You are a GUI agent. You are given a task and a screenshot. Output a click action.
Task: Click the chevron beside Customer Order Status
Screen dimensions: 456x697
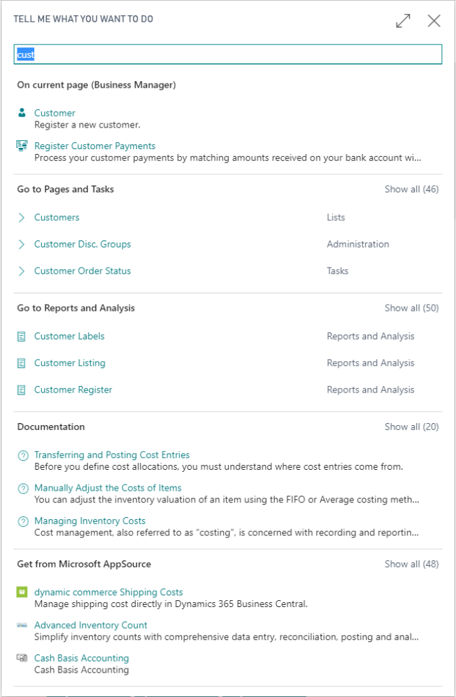(x=22, y=270)
